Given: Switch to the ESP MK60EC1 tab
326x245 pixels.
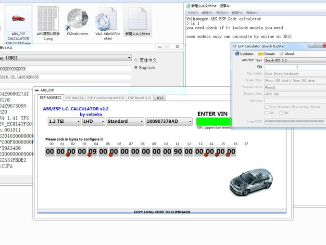Looking at the screenshot, I should pyautogui.click(x=50, y=98).
